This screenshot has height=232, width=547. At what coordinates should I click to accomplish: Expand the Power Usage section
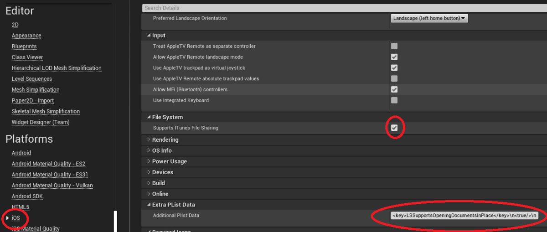[x=149, y=161]
